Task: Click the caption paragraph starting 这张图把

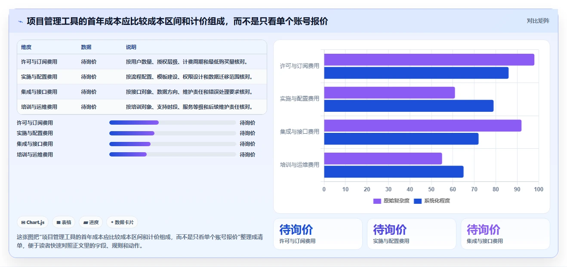Action: click(x=140, y=241)
